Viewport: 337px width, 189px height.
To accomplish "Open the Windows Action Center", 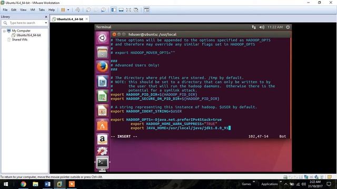I will [x=329, y=184].
